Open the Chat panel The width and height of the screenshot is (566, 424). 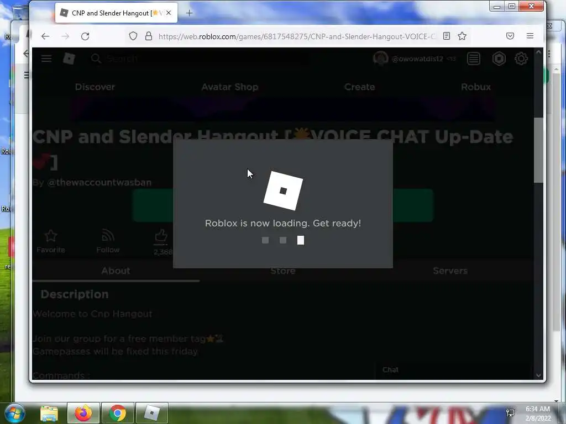pos(391,369)
